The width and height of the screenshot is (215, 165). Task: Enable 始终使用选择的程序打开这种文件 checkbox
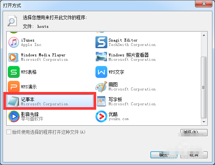point(9,132)
